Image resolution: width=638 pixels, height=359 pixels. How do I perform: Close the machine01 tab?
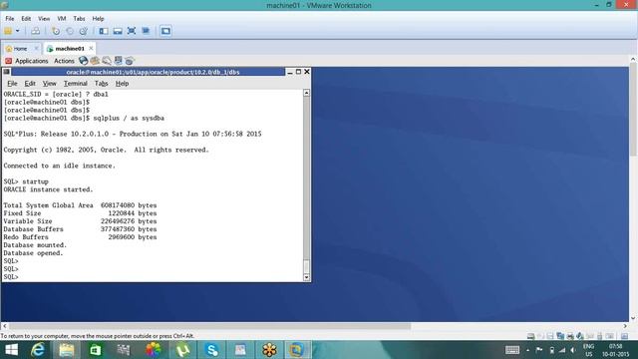click(x=91, y=49)
